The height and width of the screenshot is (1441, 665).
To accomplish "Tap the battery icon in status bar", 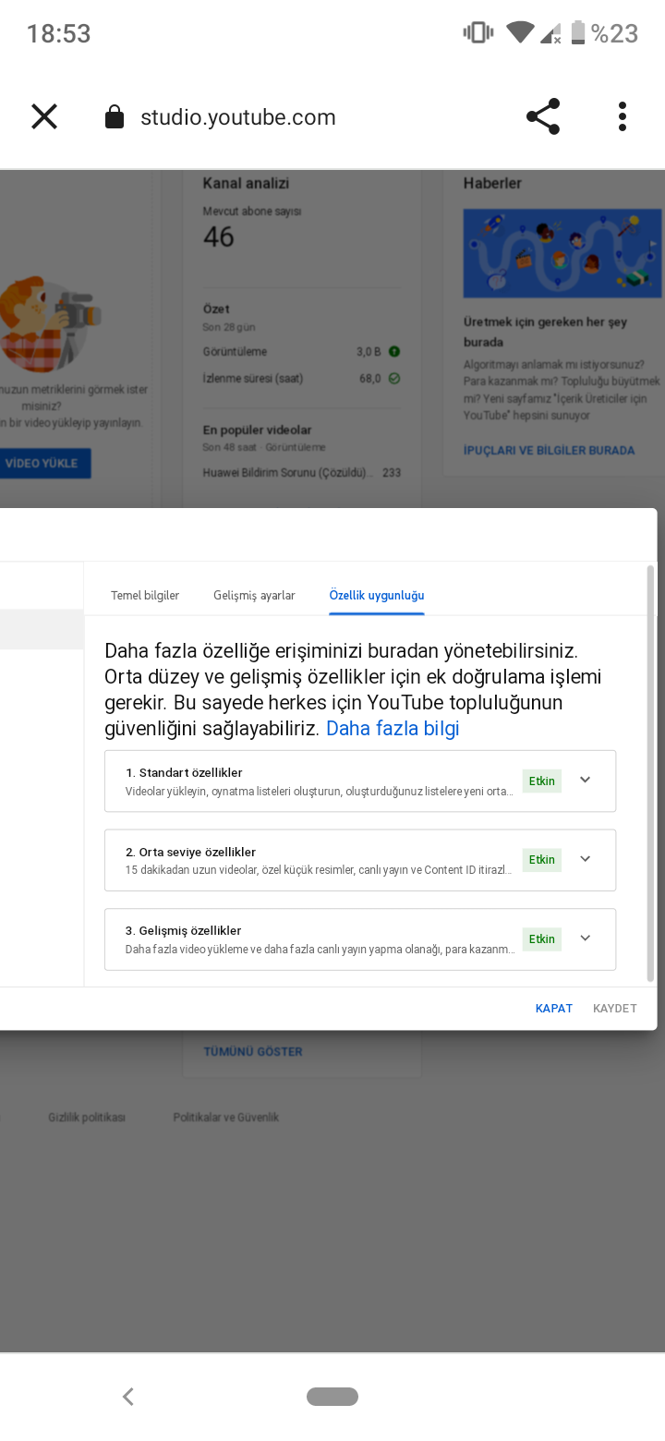I will [578, 33].
